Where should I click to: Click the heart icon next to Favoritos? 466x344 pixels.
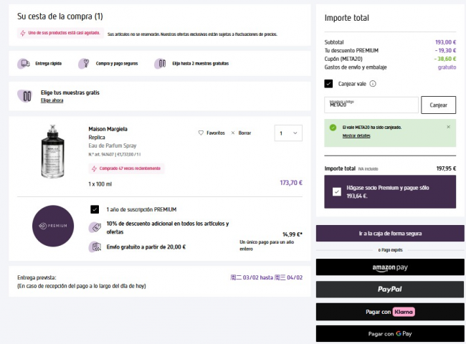201,133
